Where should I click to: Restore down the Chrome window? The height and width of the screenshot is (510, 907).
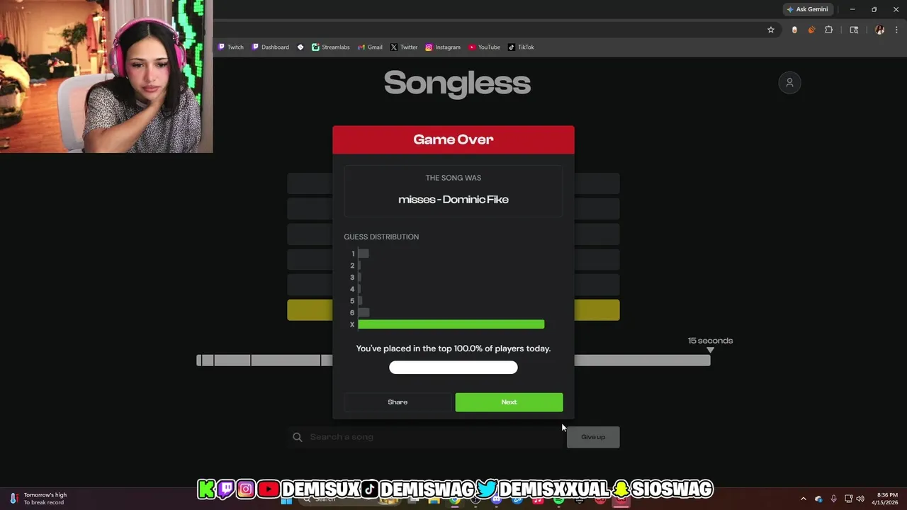(874, 9)
